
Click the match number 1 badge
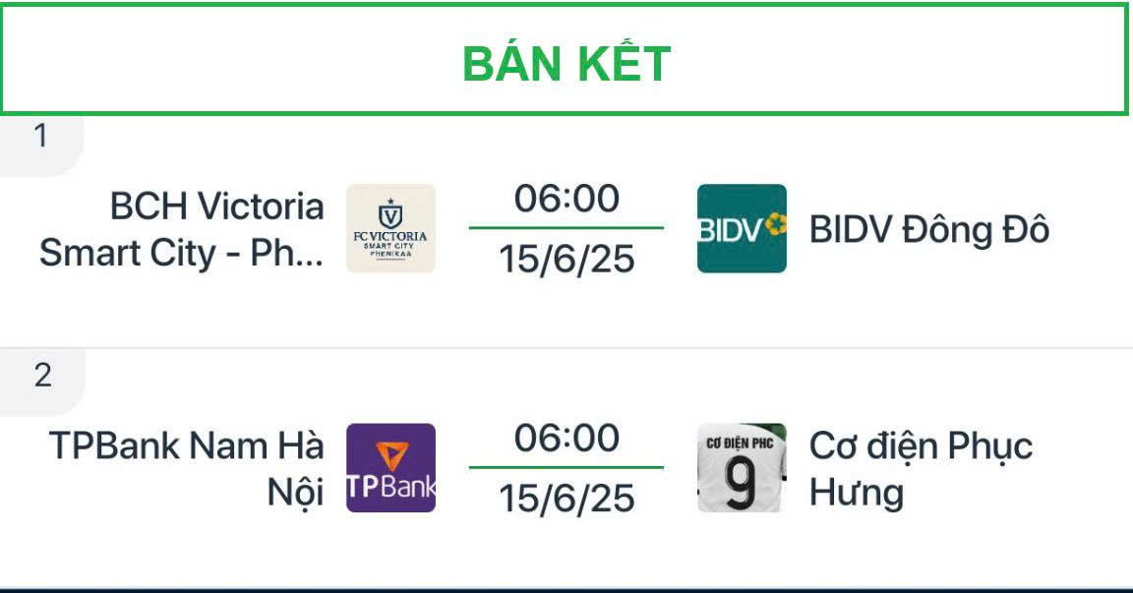coord(40,138)
